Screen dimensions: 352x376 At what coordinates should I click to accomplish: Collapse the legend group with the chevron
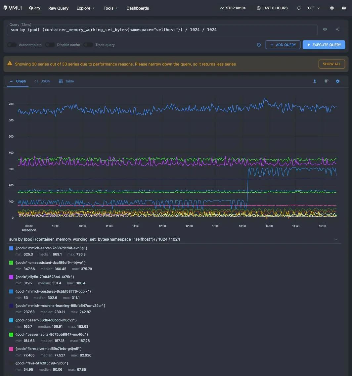click(335, 239)
